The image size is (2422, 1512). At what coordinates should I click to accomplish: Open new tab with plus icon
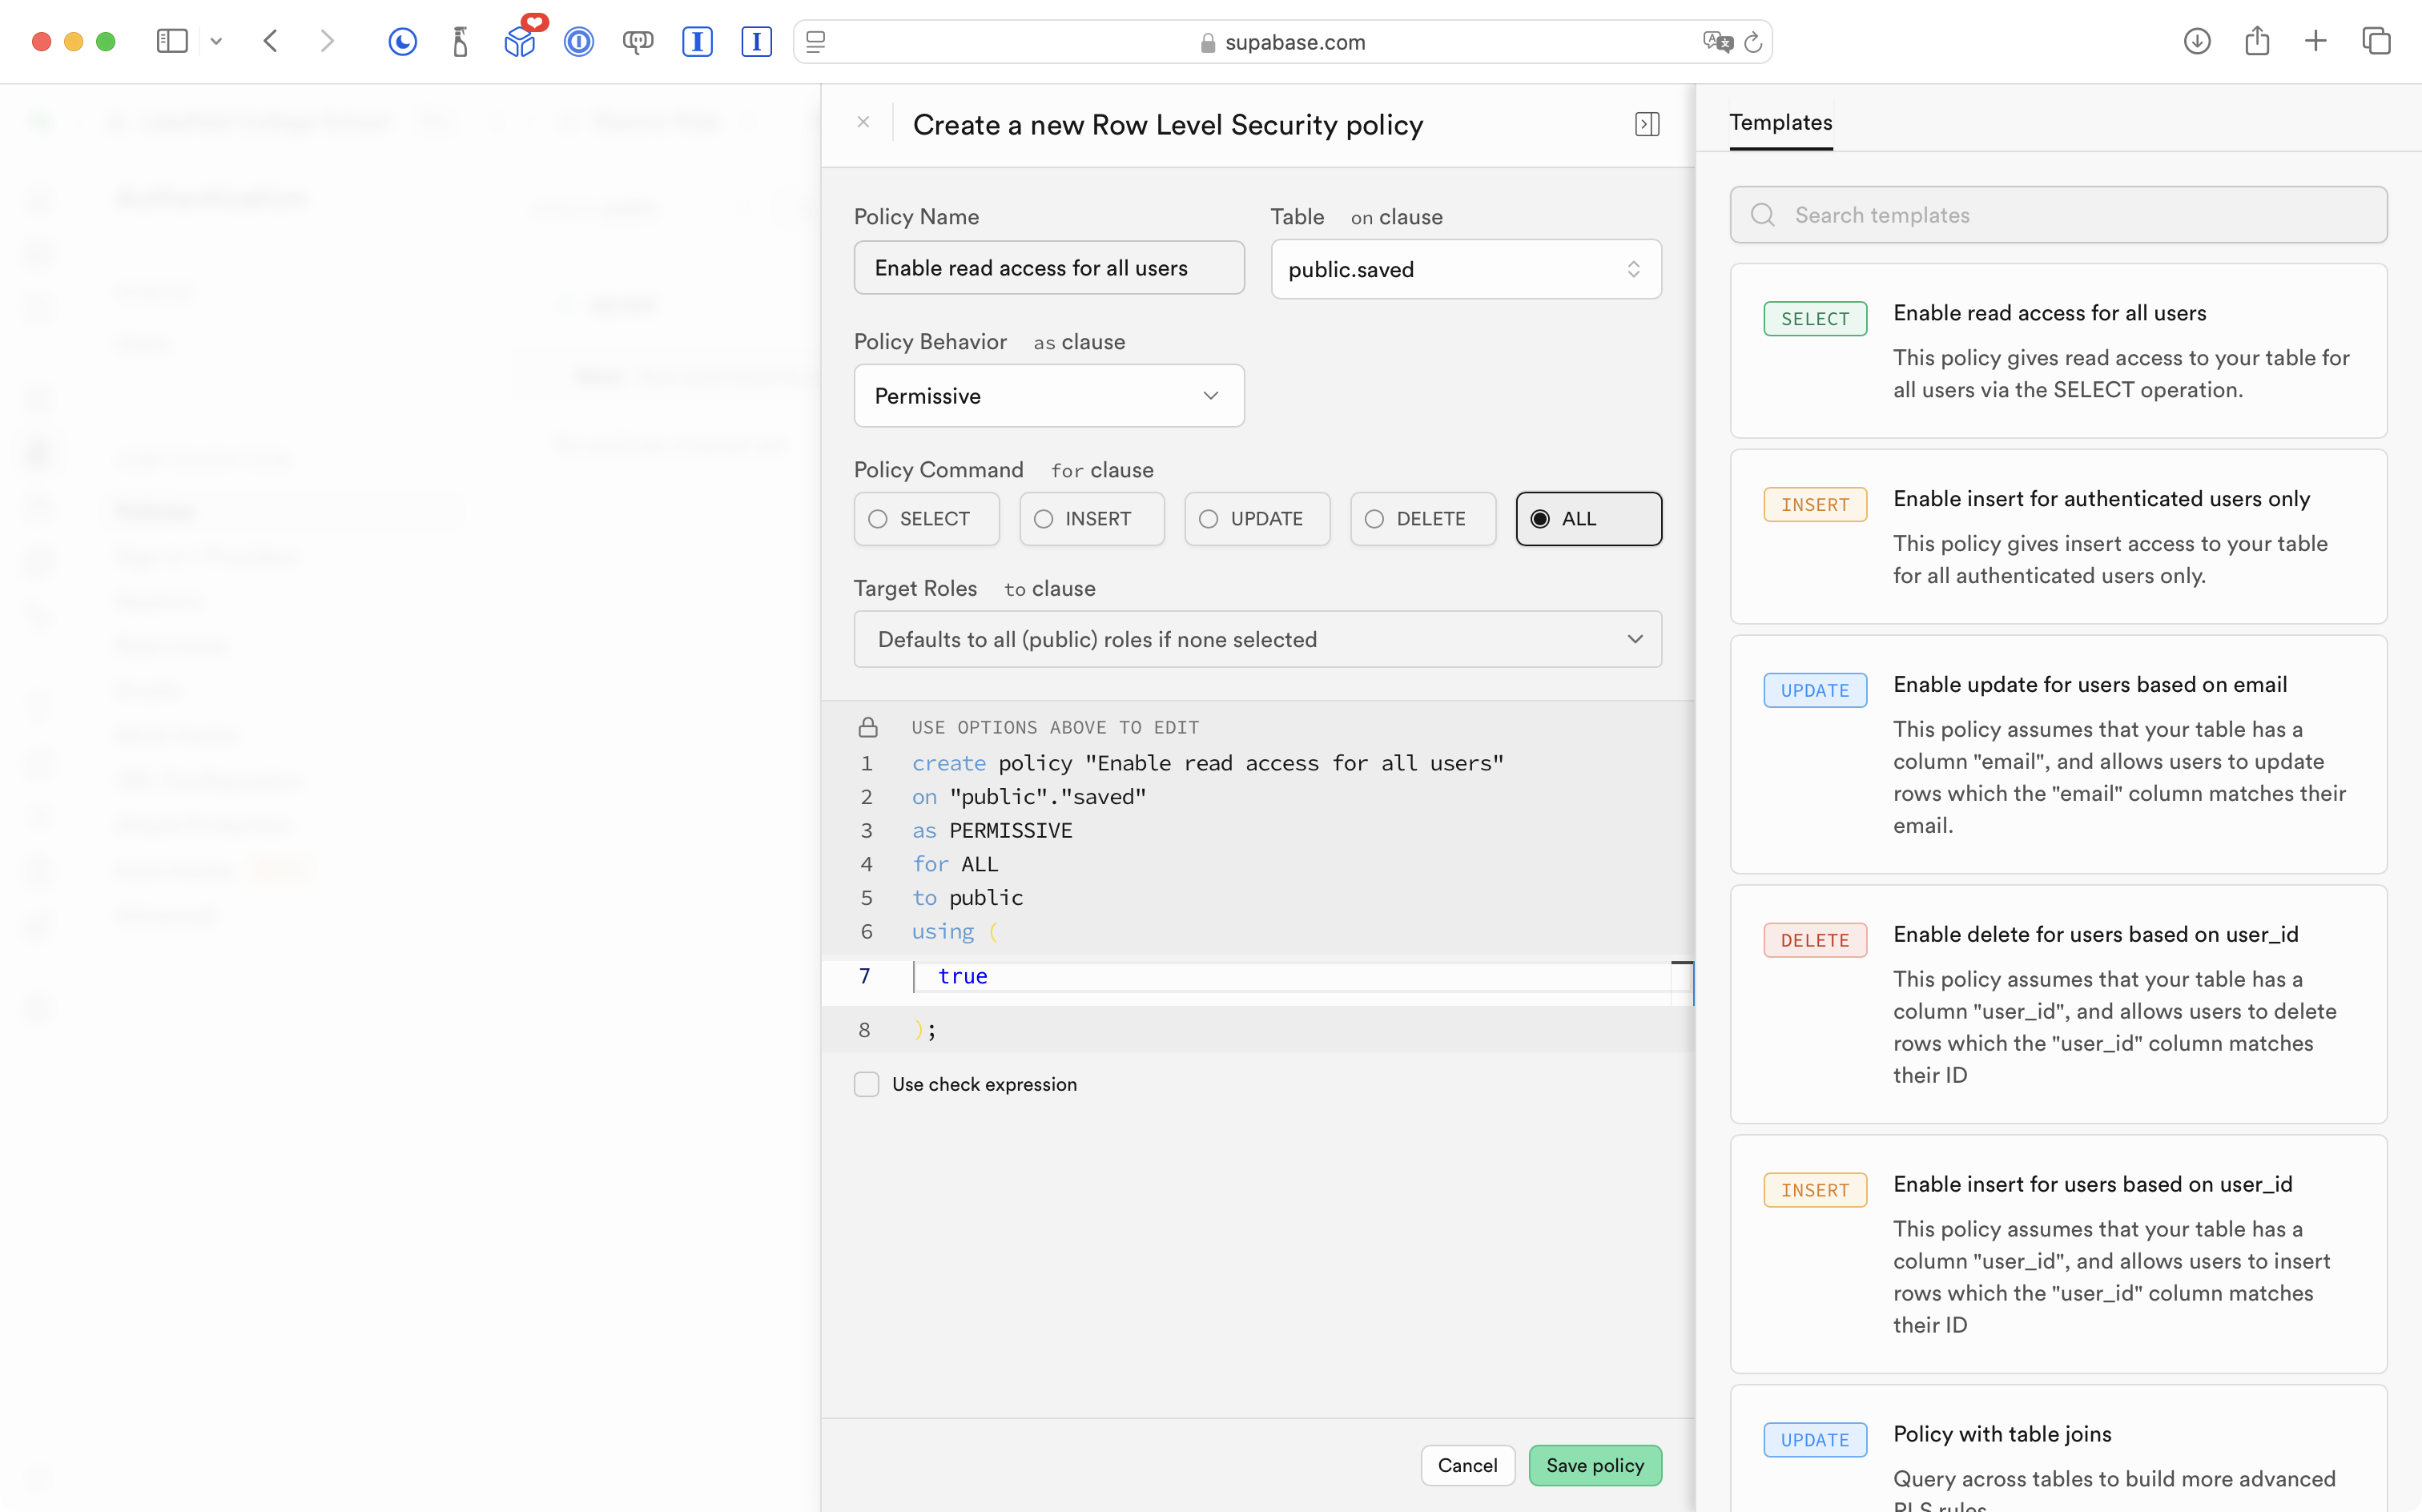tap(2316, 41)
